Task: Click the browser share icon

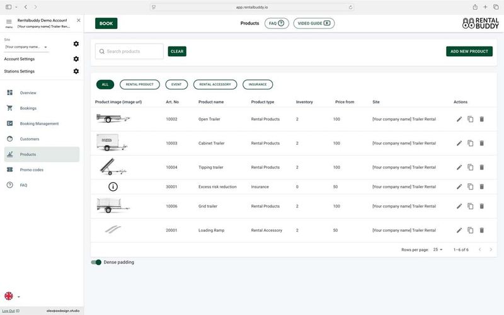Action: (x=475, y=7)
